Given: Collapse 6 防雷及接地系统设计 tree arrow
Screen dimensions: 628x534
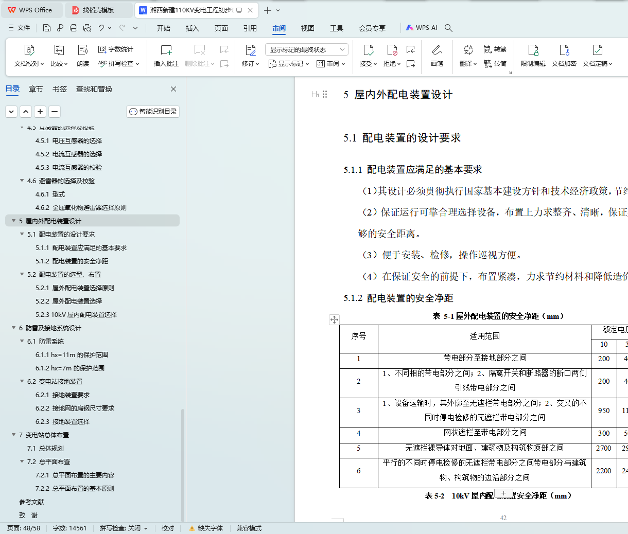Looking at the screenshot, I should coord(13,328).
